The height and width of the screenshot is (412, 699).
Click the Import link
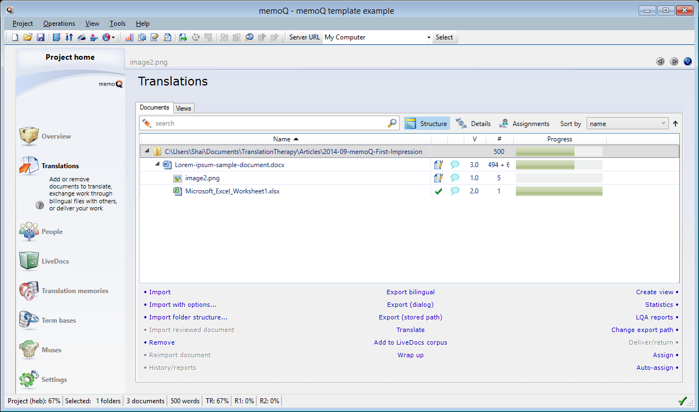(x=160, y=292)
